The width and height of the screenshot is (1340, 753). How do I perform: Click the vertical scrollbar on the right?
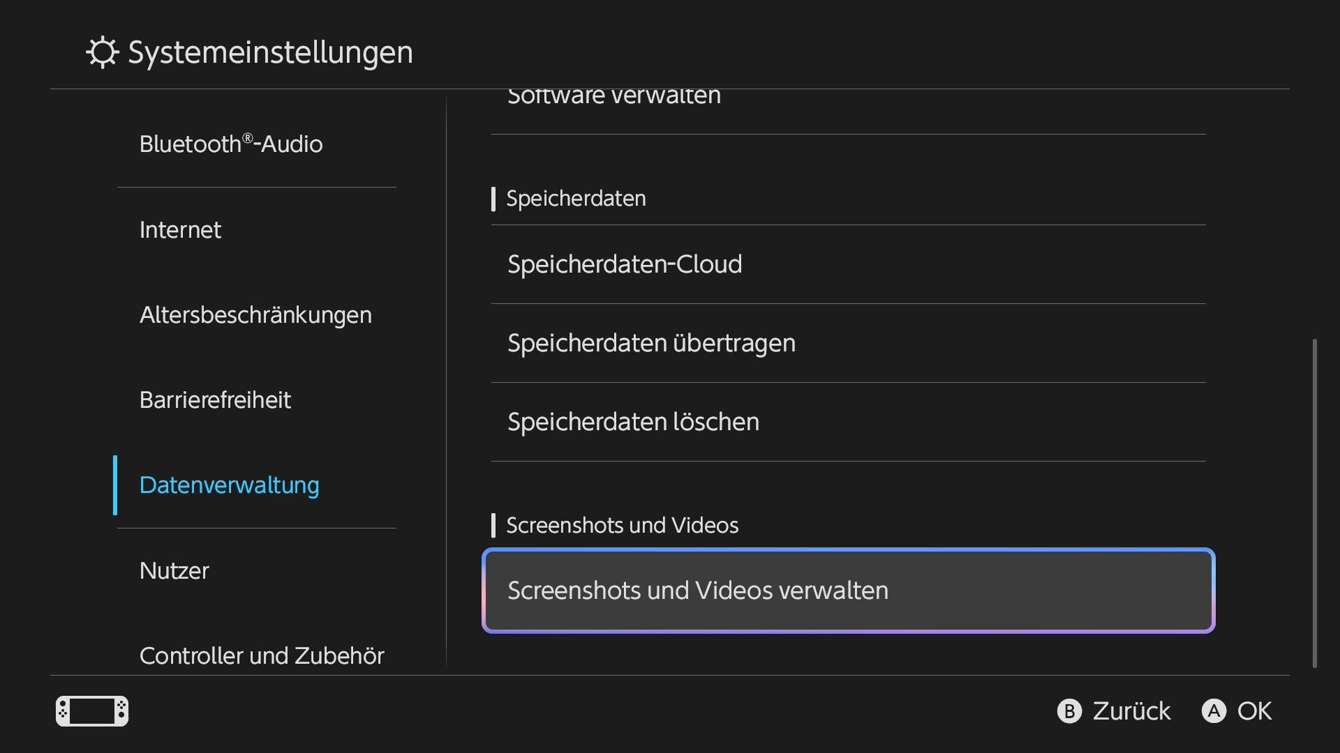coord(1315,503)
